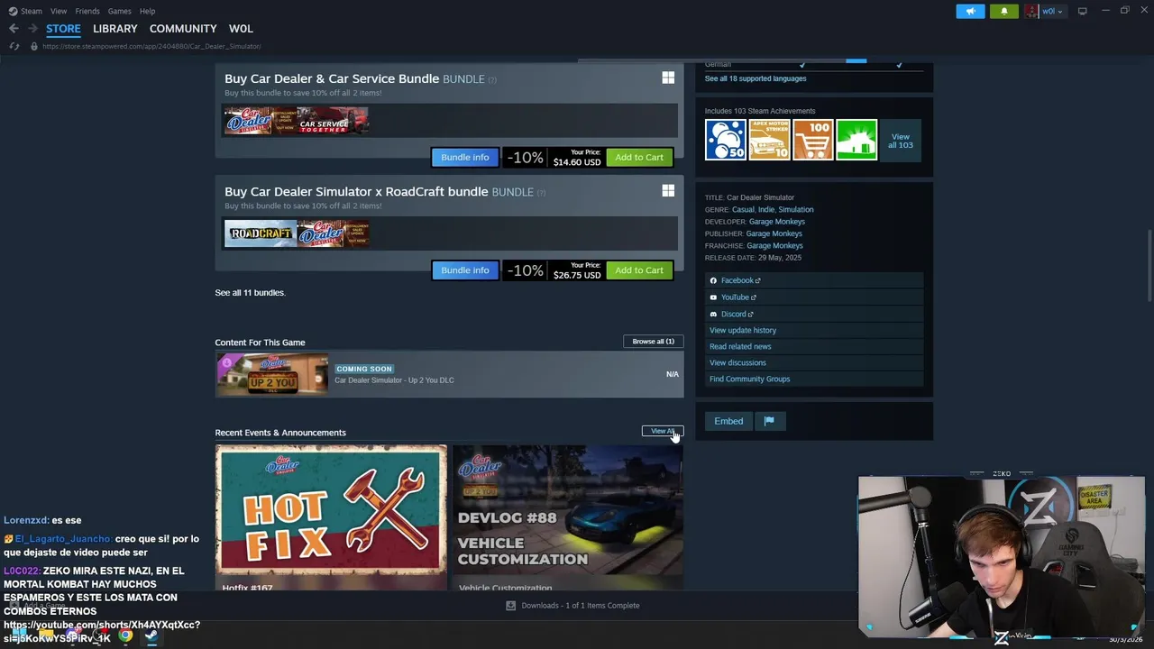Switch to the COMMUNITY tab
The image size is (1154, 649).
(x=183, y=29)
